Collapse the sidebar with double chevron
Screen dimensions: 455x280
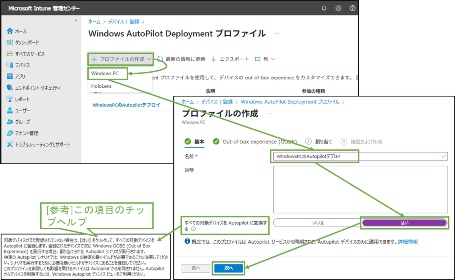click(76, 20)
